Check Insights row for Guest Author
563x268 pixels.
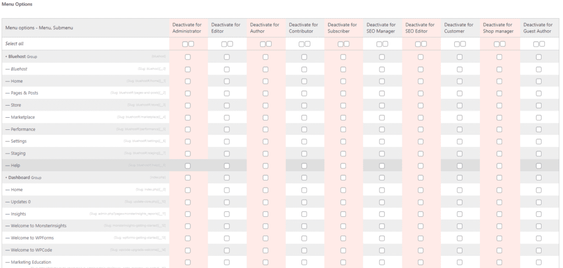[x=539, y=214]
